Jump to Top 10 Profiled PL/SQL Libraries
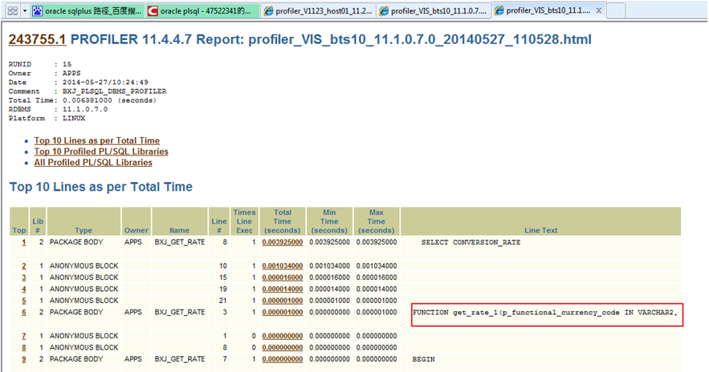Viewport: 709px width, 372px height. point(101,152)
